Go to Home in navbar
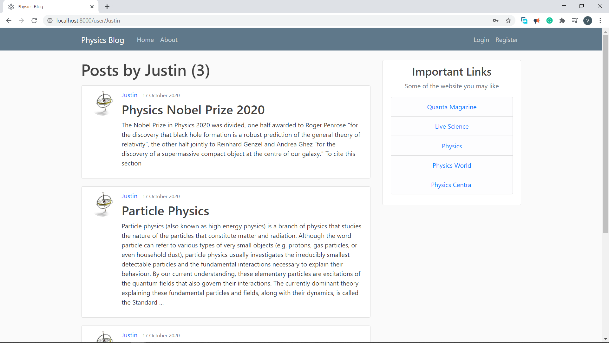Viewport: 609px width, 343px height. (145, 40)
